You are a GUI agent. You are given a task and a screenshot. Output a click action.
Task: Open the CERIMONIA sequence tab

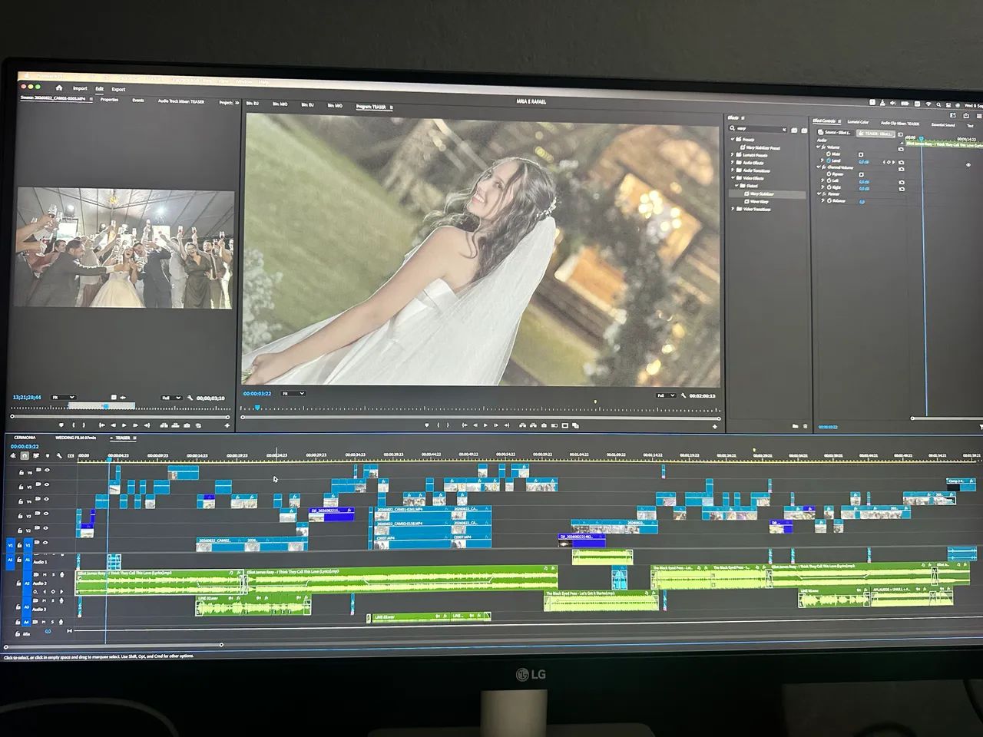point(25,438)
